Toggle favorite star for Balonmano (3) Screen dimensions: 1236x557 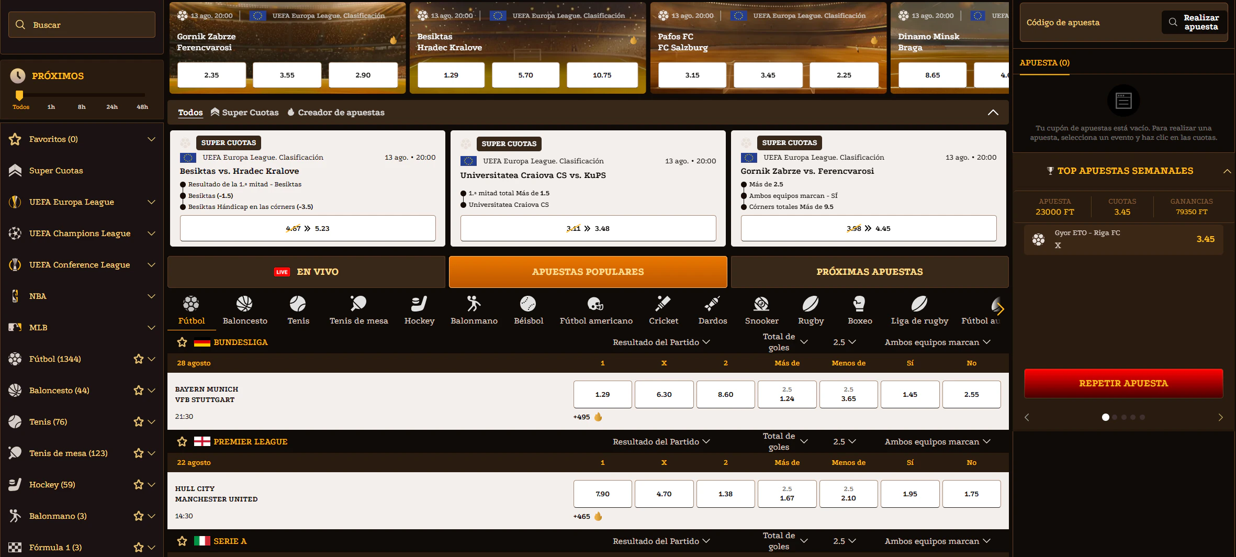(x=138, y=516)
